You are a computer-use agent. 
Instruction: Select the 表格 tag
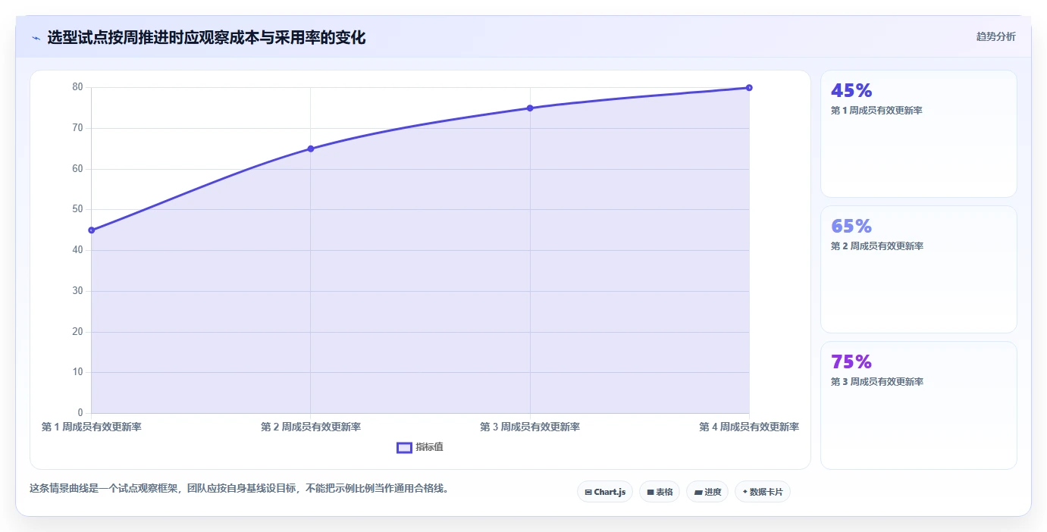[660, 492]
